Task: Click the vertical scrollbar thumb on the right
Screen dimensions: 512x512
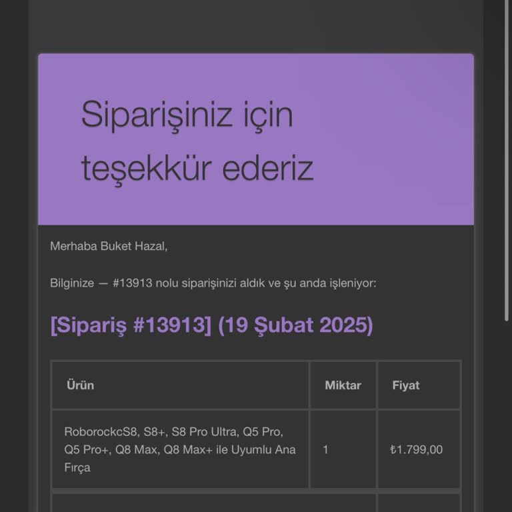Action: (x=507, y=160)
